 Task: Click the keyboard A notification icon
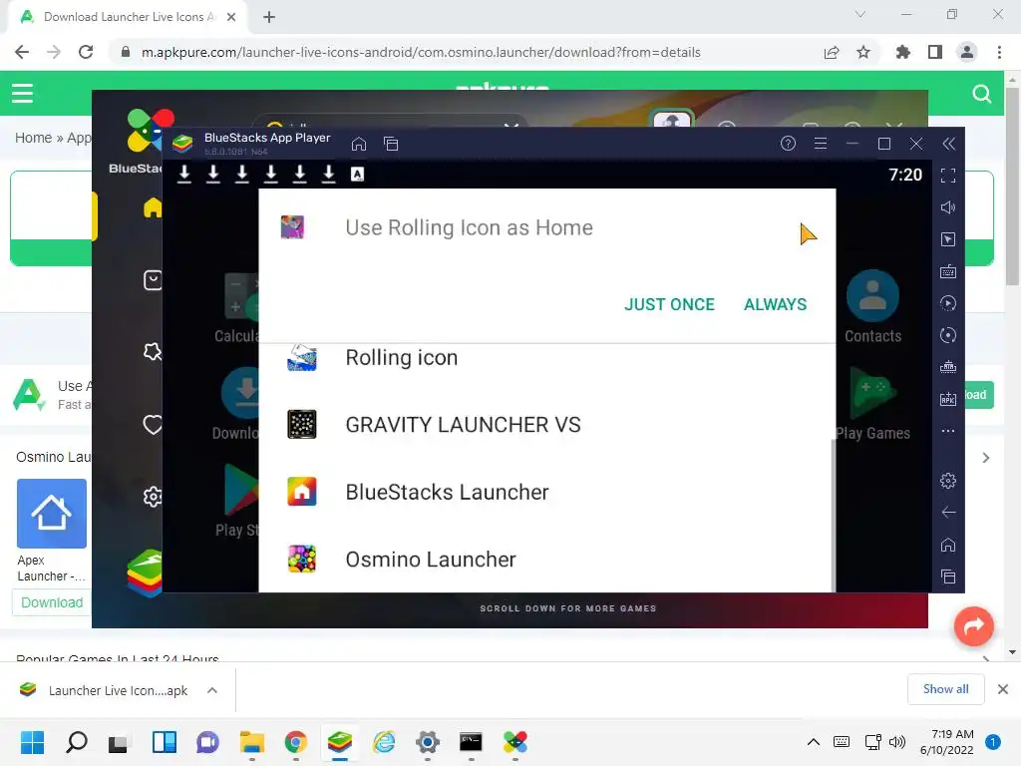click(358, 174)
